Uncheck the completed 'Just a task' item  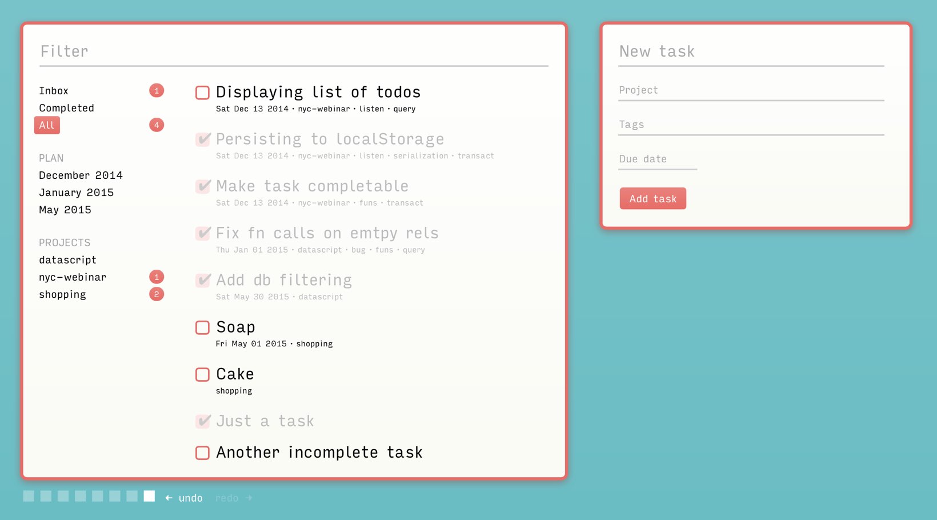(203, 421)
